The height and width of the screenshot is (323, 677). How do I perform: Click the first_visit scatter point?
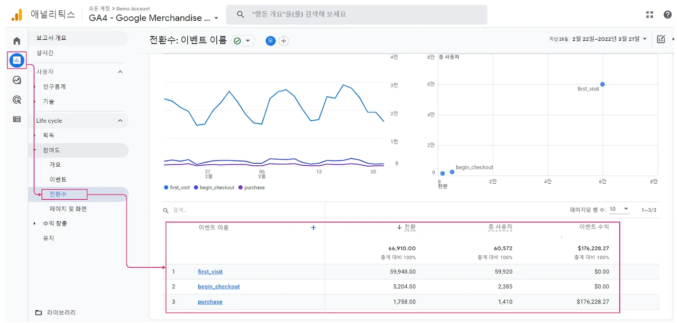(602, 84)
